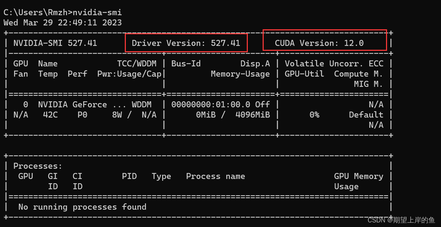Image resolution: width=441 pixels, height=227 pixels.
Task: Click the 0MiB / 4096MiB memory value
Action: point(233,115)
